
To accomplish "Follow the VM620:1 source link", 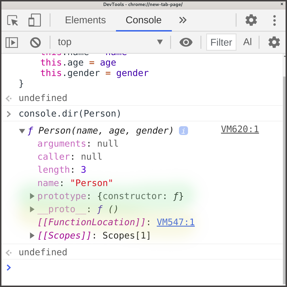I will [240, 129].
